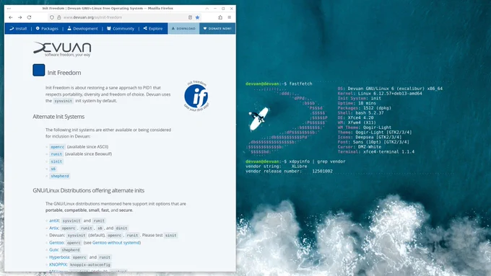Image resolution: width=491 pixels, height=276 pixels.
Task: Toggle reader view in the address bar
Action: click(190, 17)
